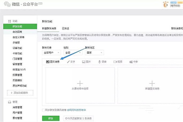Image resolution: width=183 pixels, height=122 pixels.
Task: Click the plus icon in 添加功能插件
Action: (x=12, y=93)
